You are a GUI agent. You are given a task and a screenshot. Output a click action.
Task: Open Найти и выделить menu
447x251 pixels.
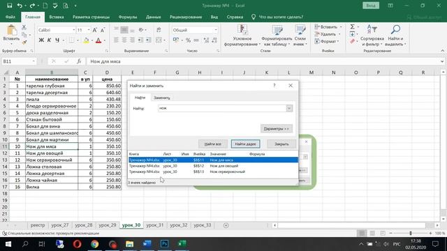click(395, 36)
